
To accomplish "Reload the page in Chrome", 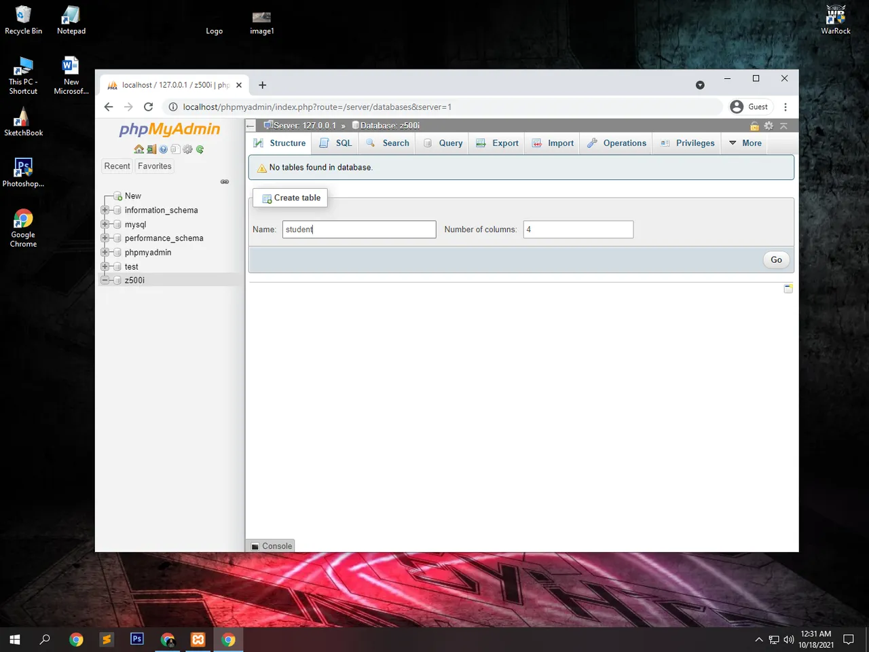I will (149, 107).
